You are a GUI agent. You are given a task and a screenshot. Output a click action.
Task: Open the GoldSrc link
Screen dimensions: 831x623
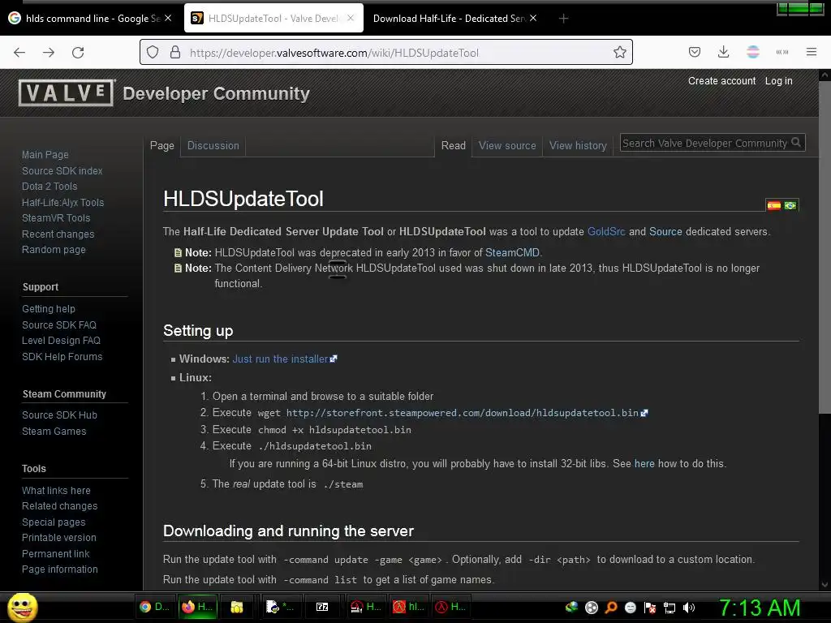(606, 231)
